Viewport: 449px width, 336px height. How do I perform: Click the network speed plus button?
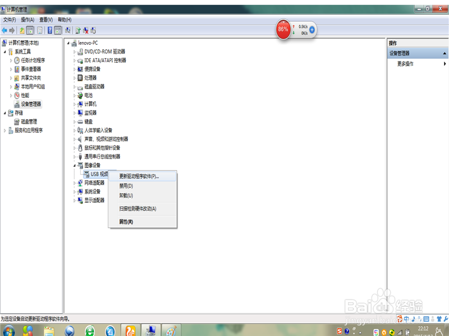(x=312, y=29)
